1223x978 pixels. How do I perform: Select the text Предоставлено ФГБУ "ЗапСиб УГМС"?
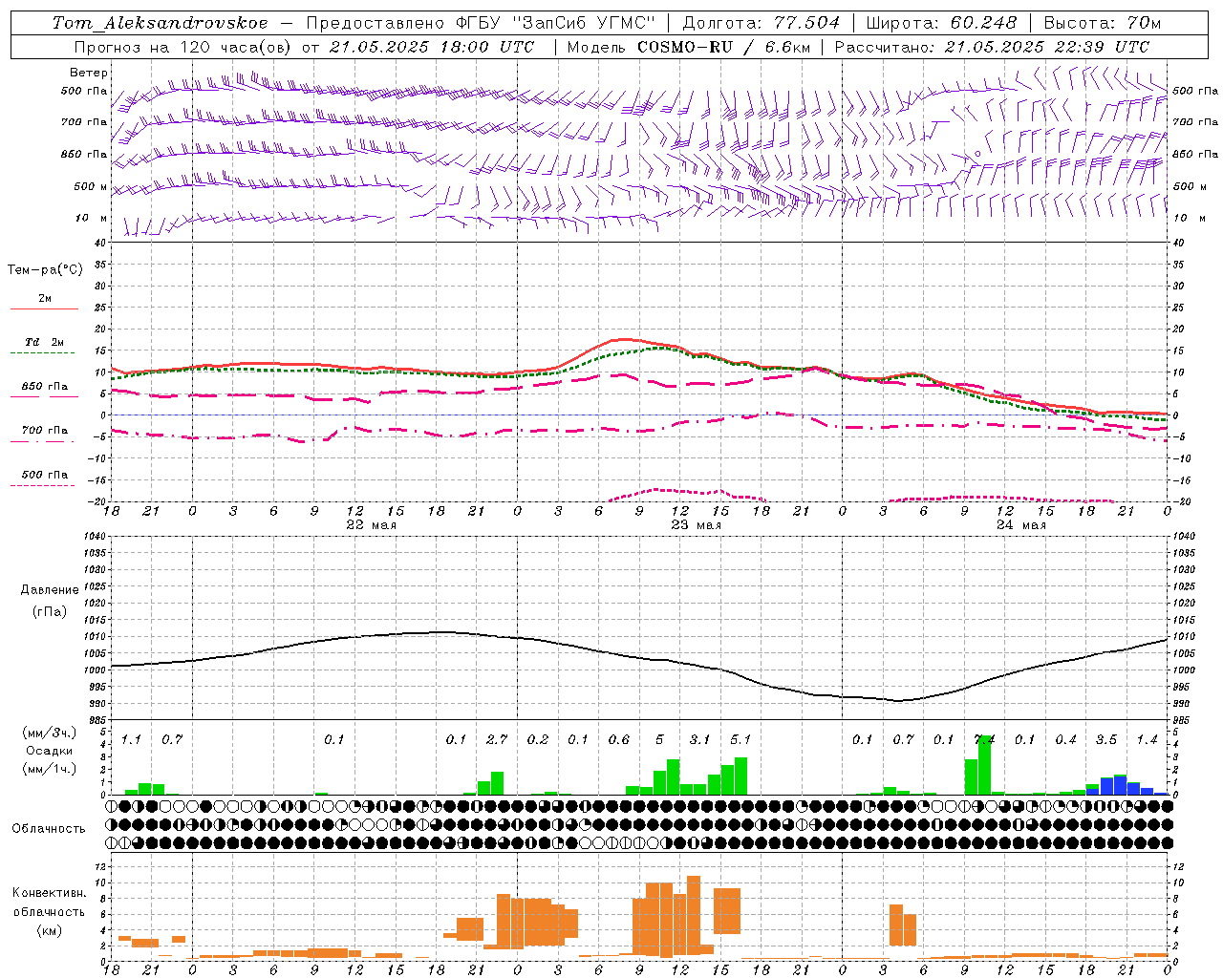point(481,23)
